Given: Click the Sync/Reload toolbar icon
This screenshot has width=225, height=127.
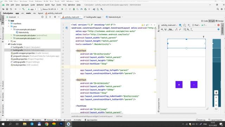Looking at the screenshot, I should [11, 9].
